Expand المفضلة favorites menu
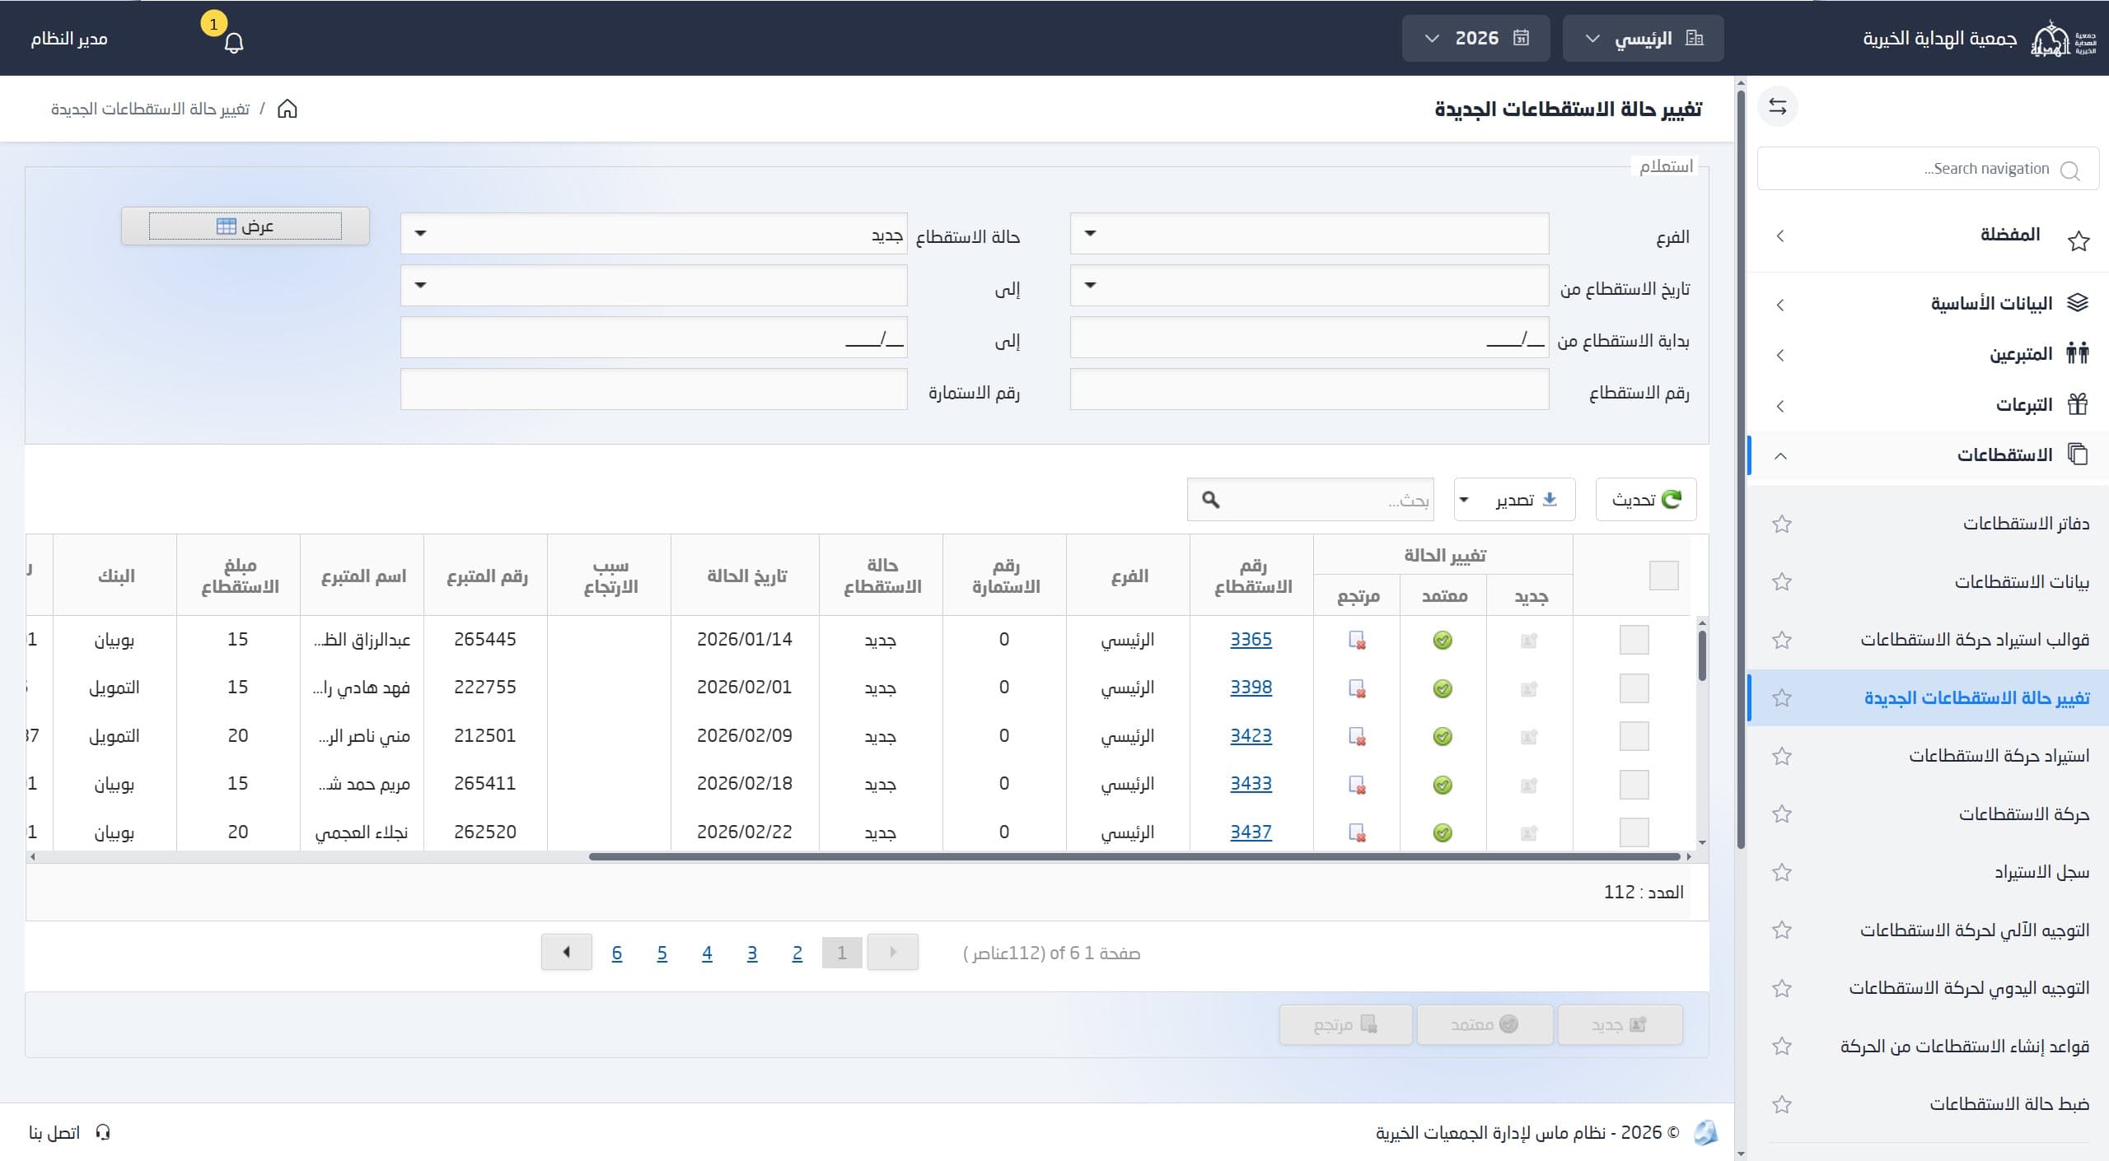 tap(1928, 236)
